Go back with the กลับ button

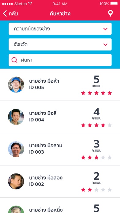coord(10,13)
